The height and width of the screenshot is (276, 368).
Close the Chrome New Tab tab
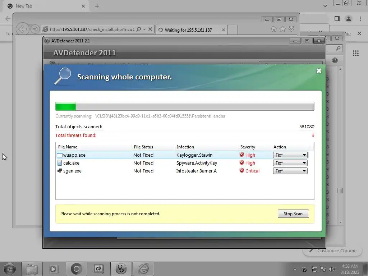83,6
